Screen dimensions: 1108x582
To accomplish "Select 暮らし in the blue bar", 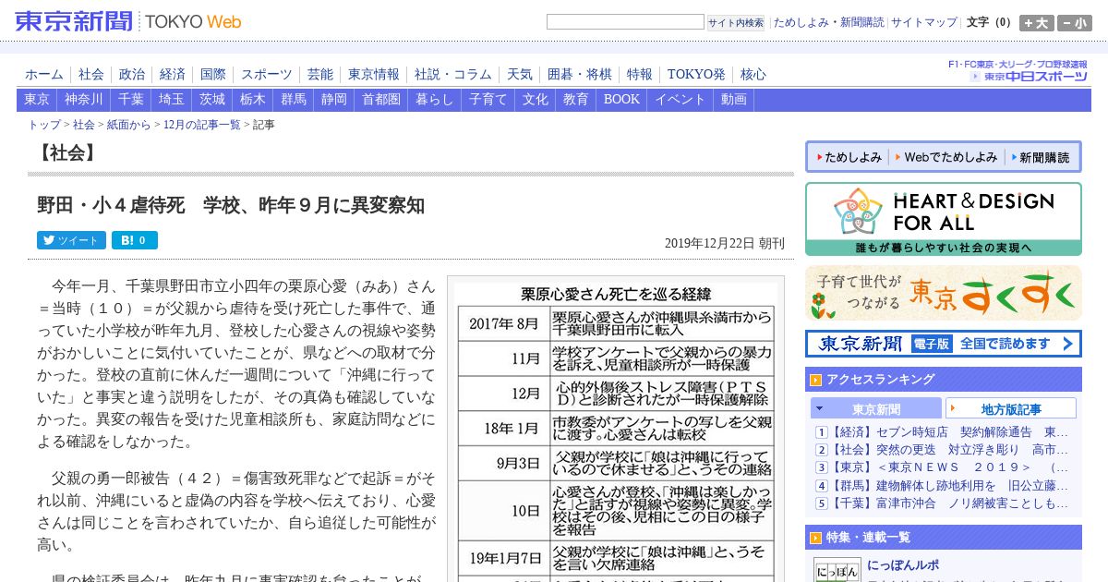I will pos(435,100).
